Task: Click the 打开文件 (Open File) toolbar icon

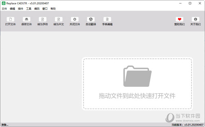Action: click(x=11, y=19)
